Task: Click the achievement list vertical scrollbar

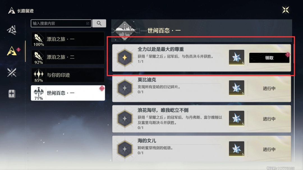Action: [294, 102]
